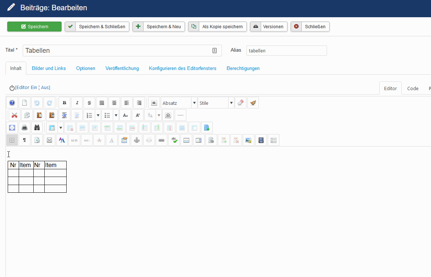
Task: Click the insert link chain icon
Action: (x=161, y=140)
